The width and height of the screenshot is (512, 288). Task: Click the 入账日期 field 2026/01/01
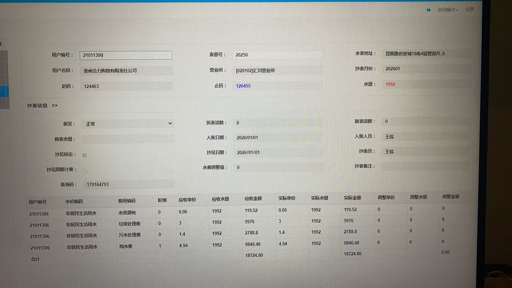pos(247,138)
